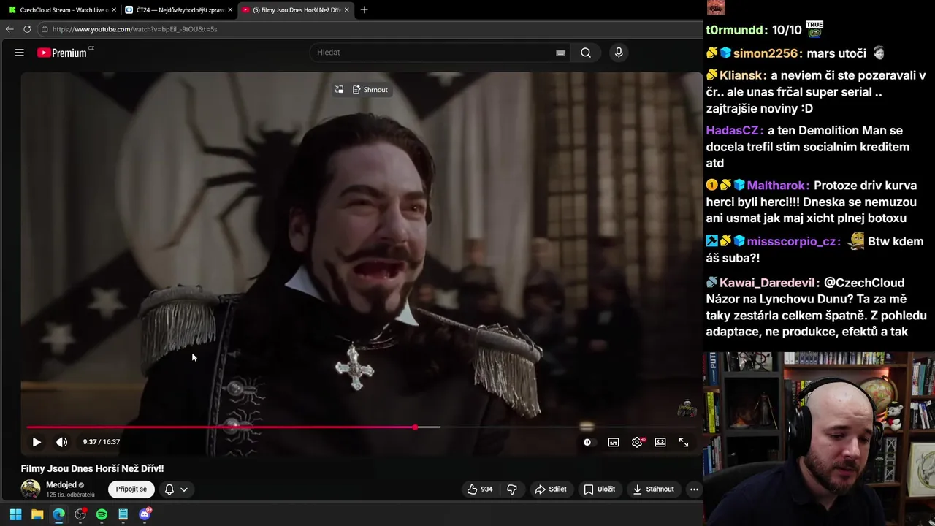Open more actions three-dot menu
Viewport: 935px width, 526px height.
(694, 489)
